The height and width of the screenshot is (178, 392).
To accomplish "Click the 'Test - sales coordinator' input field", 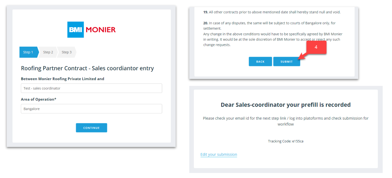I will tap(91, 88).
